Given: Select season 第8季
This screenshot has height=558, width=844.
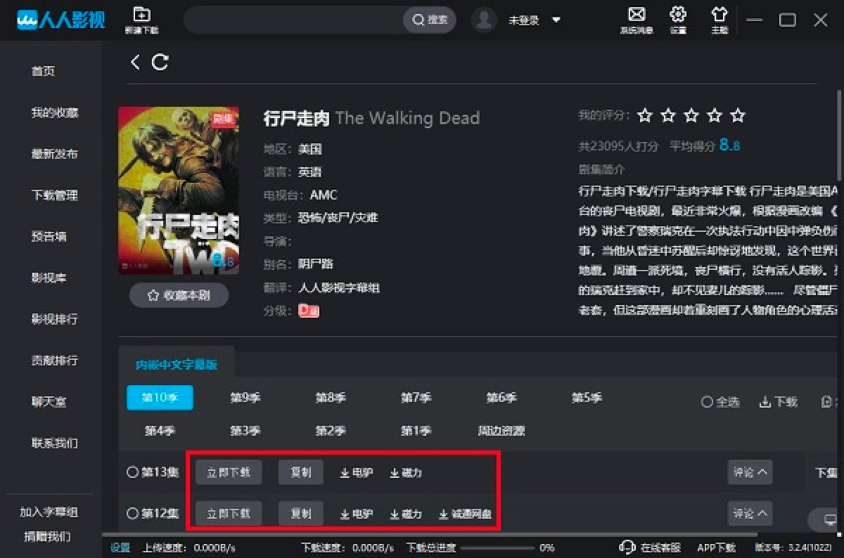Looking at the screenshot, I should [331, 398].
